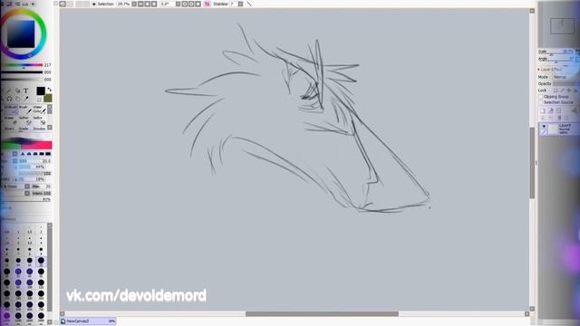Screen dimensions: 580x326
Task: Enable the Selection Source checkbox
Action: click(540, 102)
